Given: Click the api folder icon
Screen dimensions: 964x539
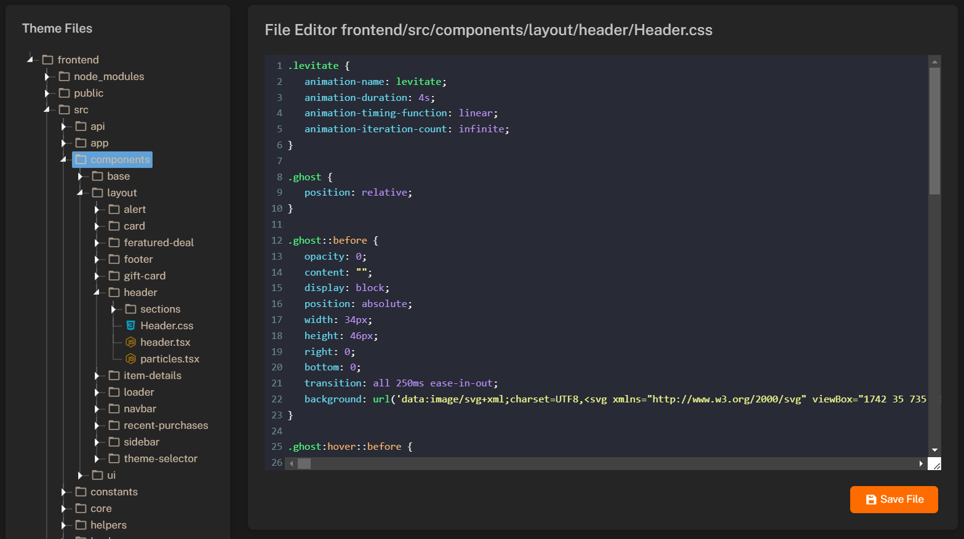Looking at the screenshot, I should (81, 126).
